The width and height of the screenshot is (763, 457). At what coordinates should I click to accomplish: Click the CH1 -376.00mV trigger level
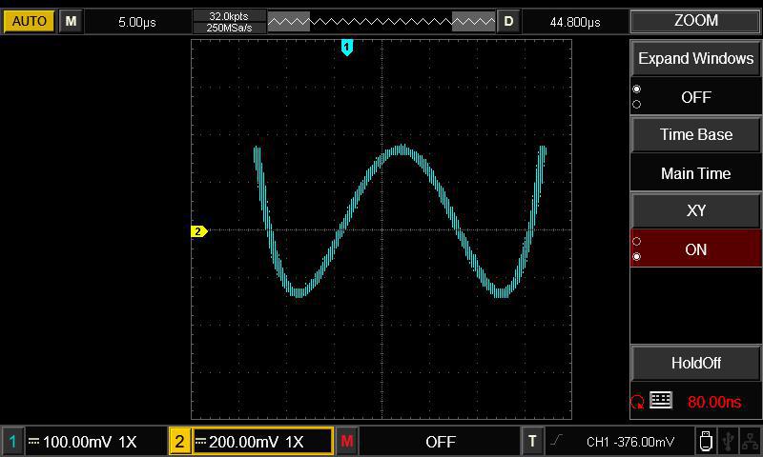[630, 442]
